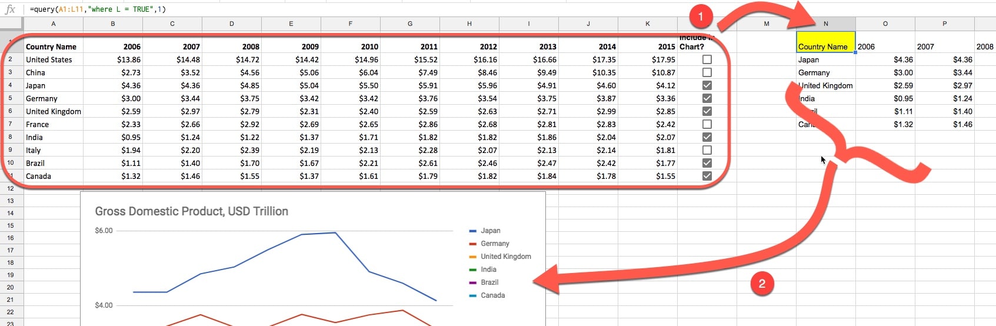Image resolution: width=996 pixels, height=326 pixels.
Task: Click the $4.00 axis label on chart
Action: (104, 305)
